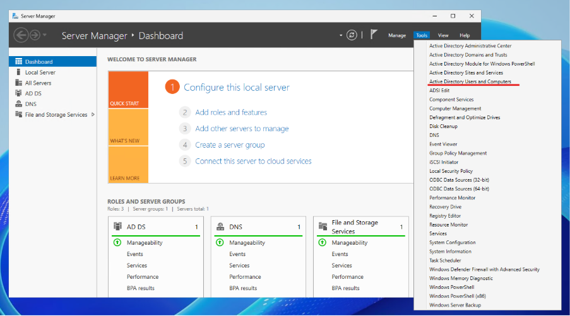Open Active Directory Users and Computers

470,82
